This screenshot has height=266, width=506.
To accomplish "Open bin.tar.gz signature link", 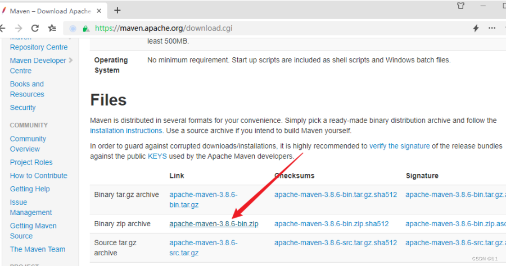I will pos(455,195).
